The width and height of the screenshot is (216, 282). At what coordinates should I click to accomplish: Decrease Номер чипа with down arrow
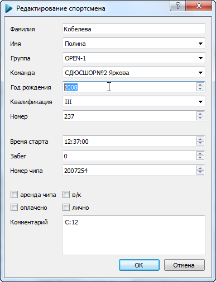pyautogui.click(x=200, y=172)
